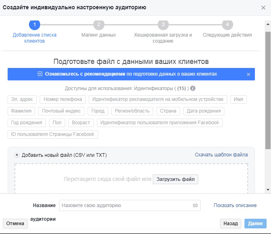The height and width of the screenshot is (234, 271).
Task: Click ID пользователя Страницы Facebook tag
Action: [x=53, y=134]
